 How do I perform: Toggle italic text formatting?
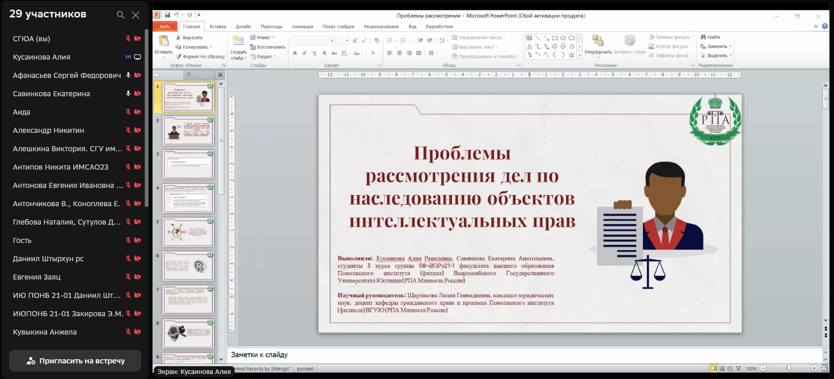pyautogui.click(x=305, y=53)
